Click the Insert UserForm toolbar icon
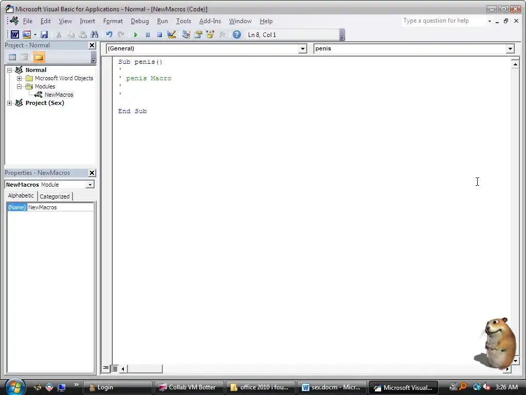 27,34
